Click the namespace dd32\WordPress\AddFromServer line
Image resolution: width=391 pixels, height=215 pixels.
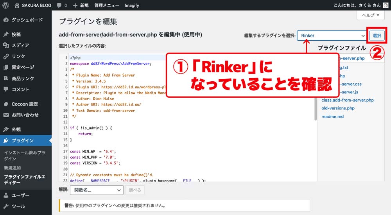(x=111, y=64)
